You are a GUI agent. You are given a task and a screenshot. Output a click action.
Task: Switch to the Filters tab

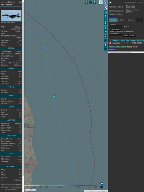point(122,20)
